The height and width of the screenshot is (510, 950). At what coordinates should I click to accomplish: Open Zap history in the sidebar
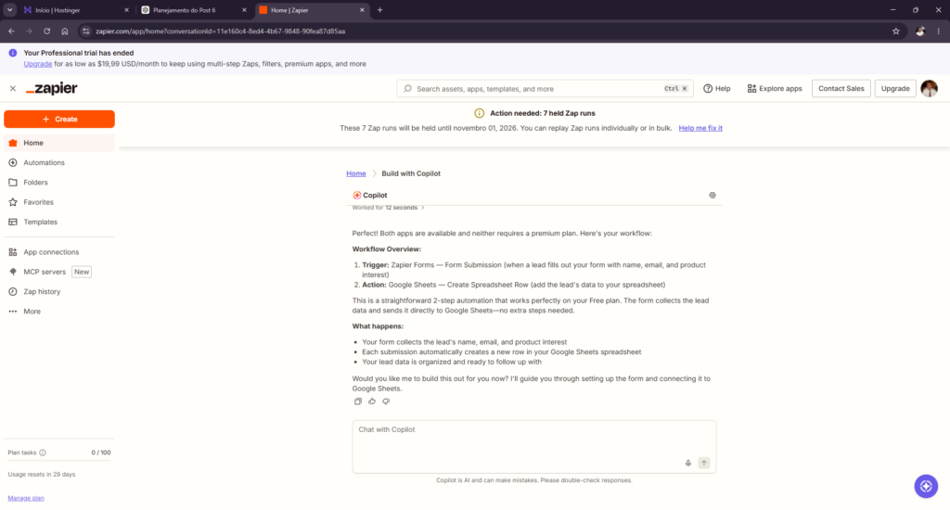(59, 292)
